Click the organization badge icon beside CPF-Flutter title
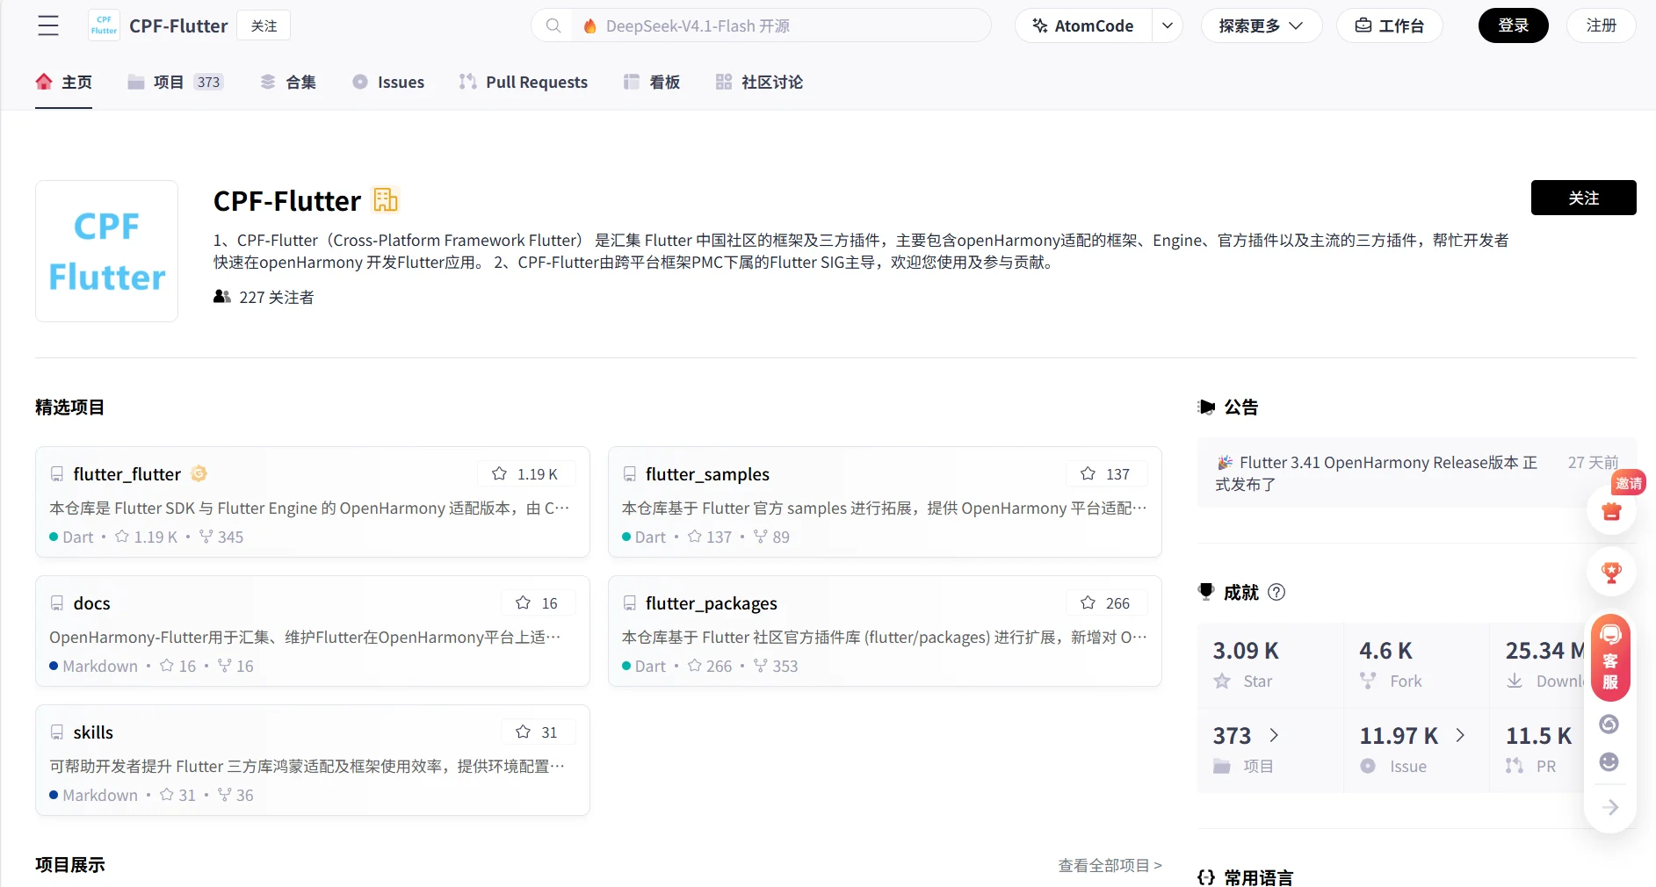The image size is (1656, 887). pyautogui.click(x=386, y=200)
